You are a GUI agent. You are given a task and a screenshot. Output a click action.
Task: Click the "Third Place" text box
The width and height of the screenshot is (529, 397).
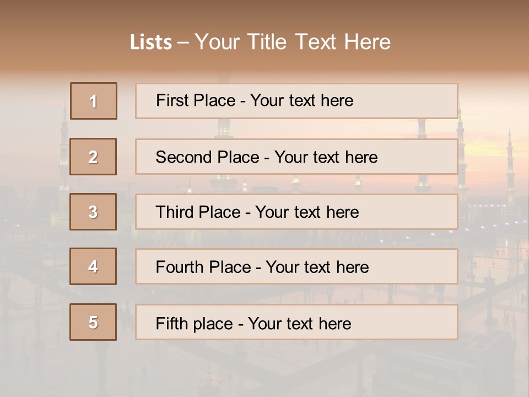[296, 212]
